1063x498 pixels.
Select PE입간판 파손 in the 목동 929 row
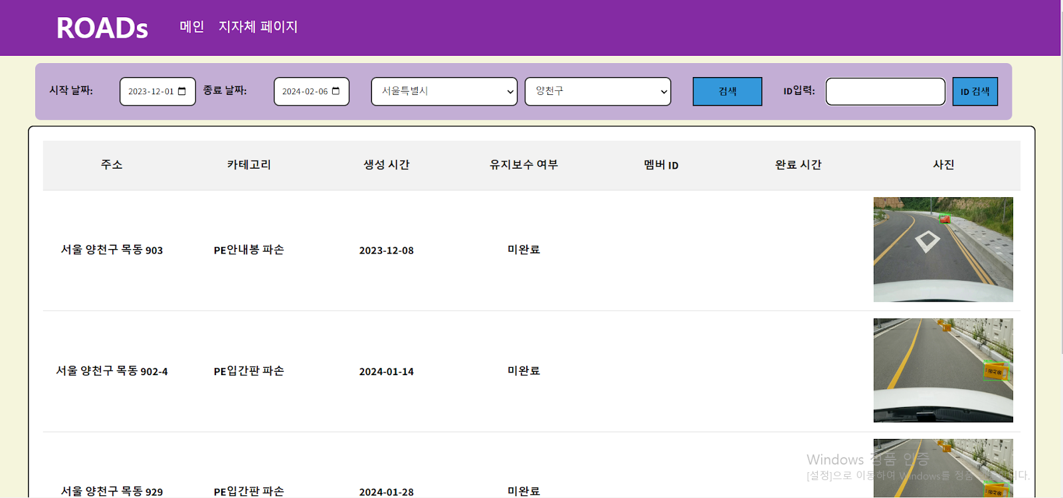click(249, 491)
